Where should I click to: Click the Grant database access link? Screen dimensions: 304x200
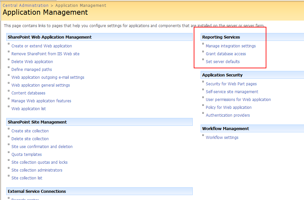pos(226,54)
